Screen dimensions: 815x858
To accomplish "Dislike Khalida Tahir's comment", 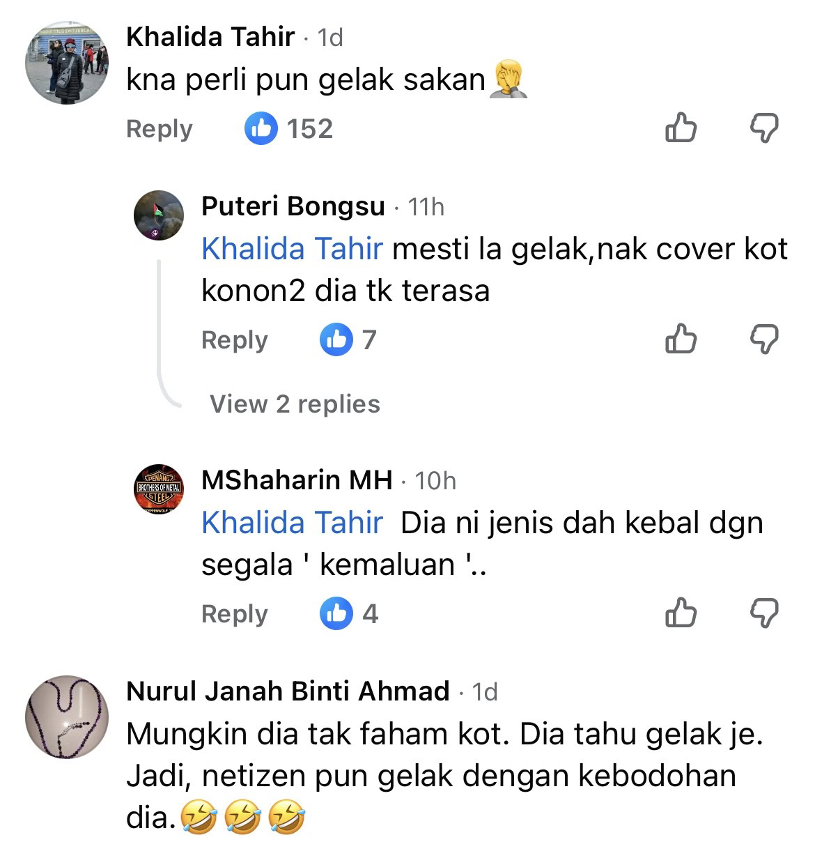I will point(763,128).
